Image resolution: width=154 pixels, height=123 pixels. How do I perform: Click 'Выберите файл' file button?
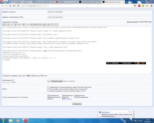pos(57,81)
